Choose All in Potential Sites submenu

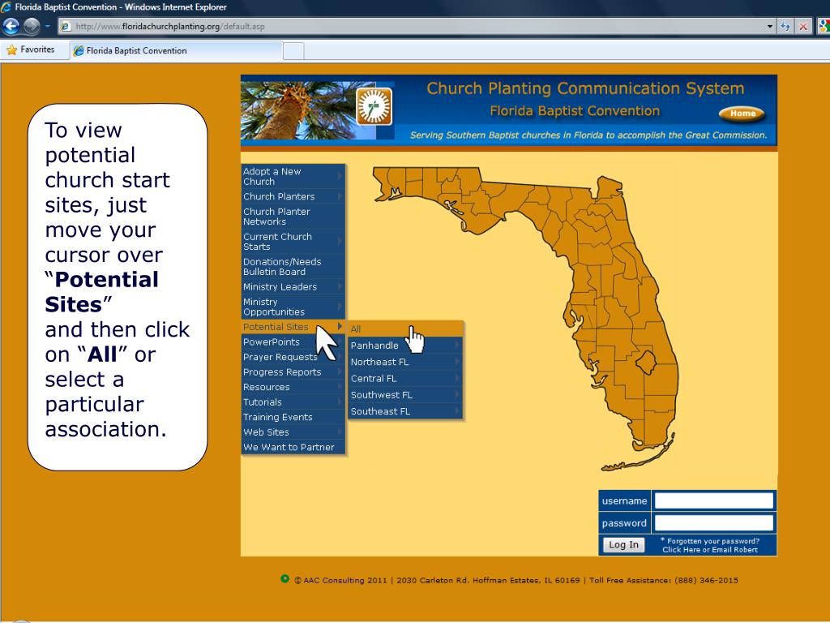pos(405,329)
